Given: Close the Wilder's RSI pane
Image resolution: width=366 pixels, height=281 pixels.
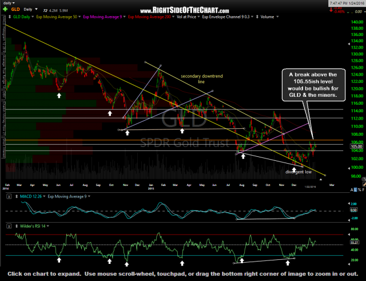Looking at the screenshot, I should pos(9,226).
